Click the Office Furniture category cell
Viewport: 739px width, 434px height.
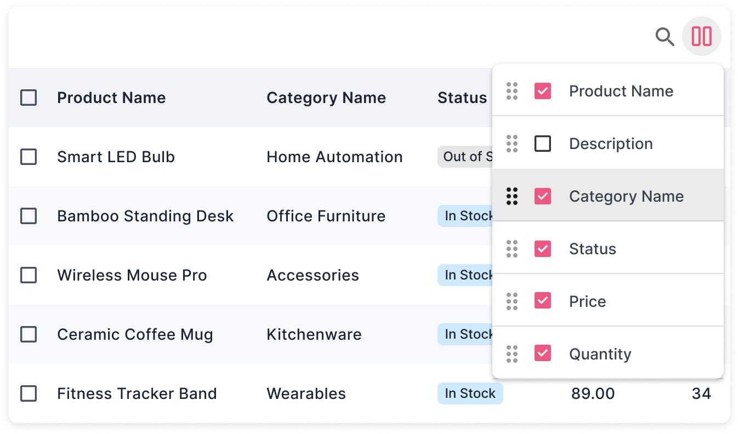click(326, 216)
